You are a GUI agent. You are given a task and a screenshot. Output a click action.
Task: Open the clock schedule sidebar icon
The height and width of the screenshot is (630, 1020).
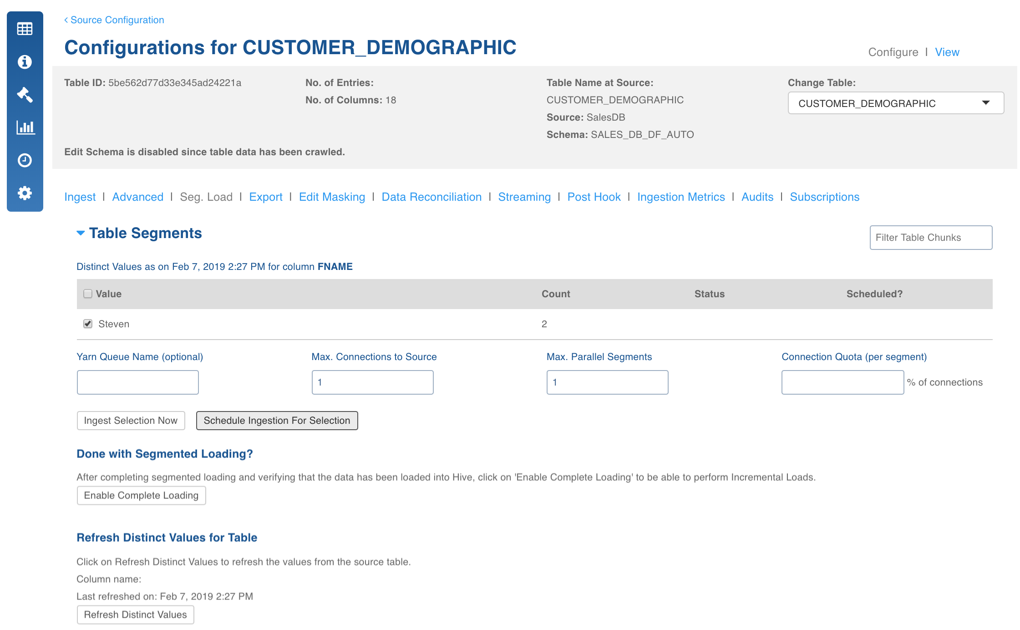pos(25,160)
